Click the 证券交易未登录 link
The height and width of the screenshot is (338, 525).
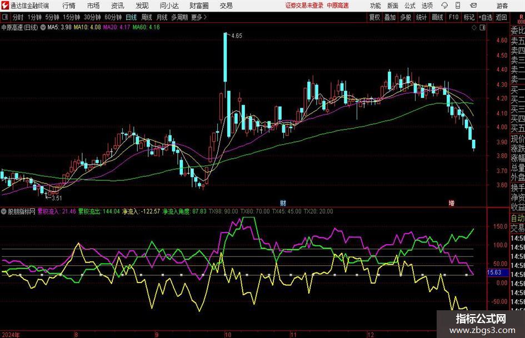click(x=304, y=6)
